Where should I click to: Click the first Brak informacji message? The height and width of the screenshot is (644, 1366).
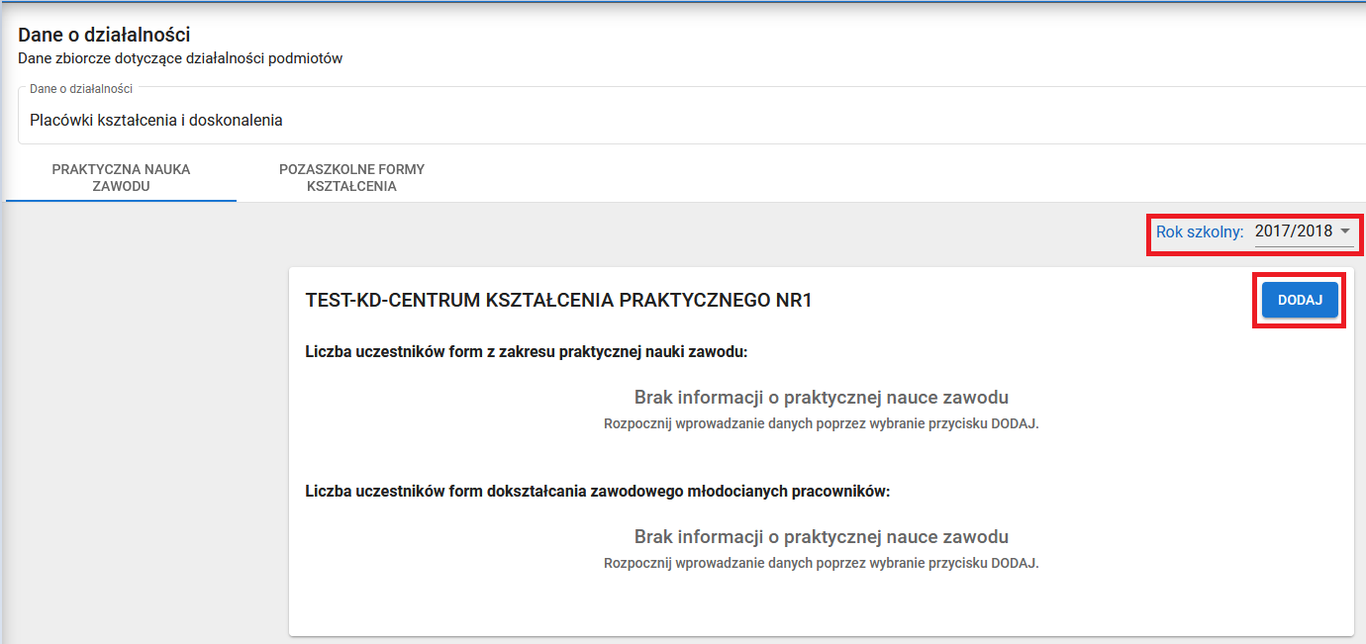click(821, 398)
